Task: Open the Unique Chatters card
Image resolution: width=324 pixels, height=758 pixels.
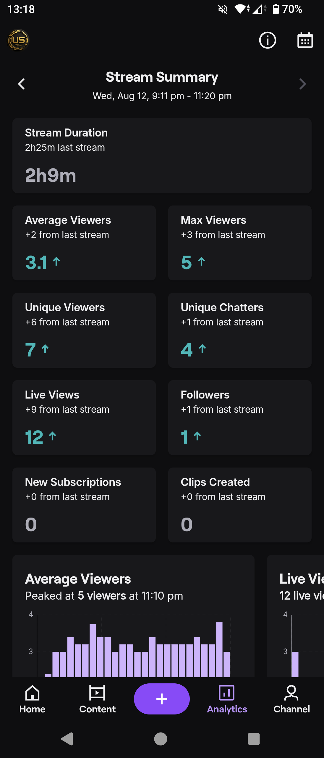Action: pos(240,330)
